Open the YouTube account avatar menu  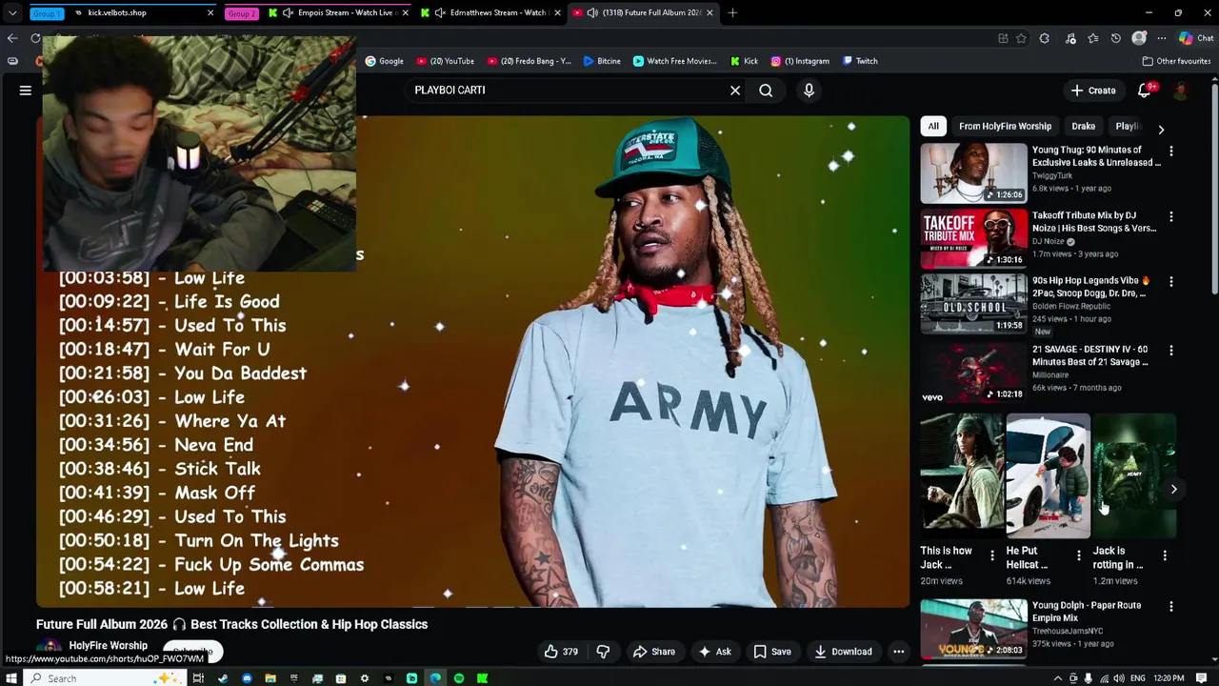(x=1181, y=91)
